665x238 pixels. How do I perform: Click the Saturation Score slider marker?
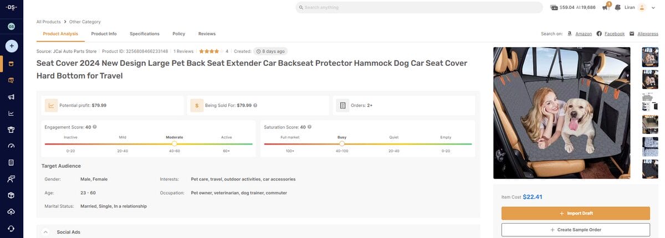click(x=342, y=144)
